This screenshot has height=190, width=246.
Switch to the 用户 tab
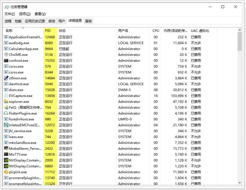coord(61,21)
